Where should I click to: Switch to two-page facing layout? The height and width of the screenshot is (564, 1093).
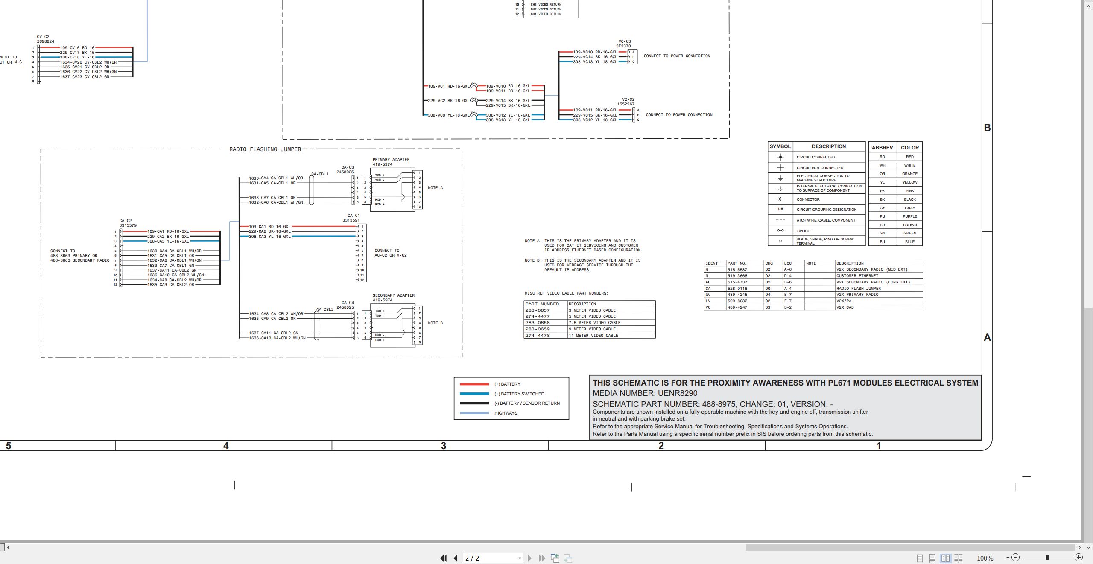[945, 558]
